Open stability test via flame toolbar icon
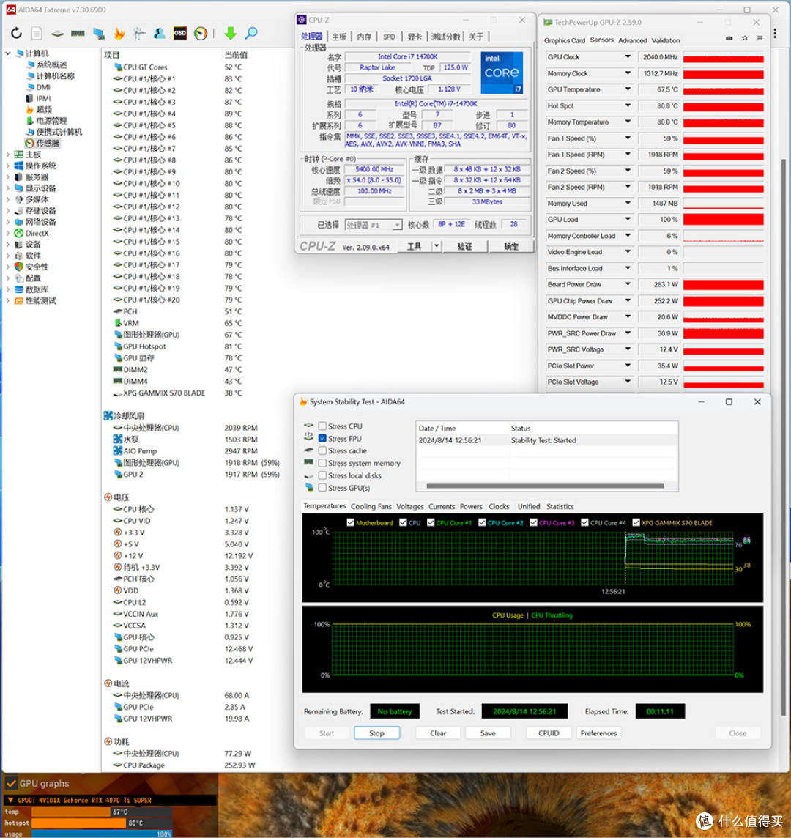This screenshot has width=791, height=838. tap(119, 34)
